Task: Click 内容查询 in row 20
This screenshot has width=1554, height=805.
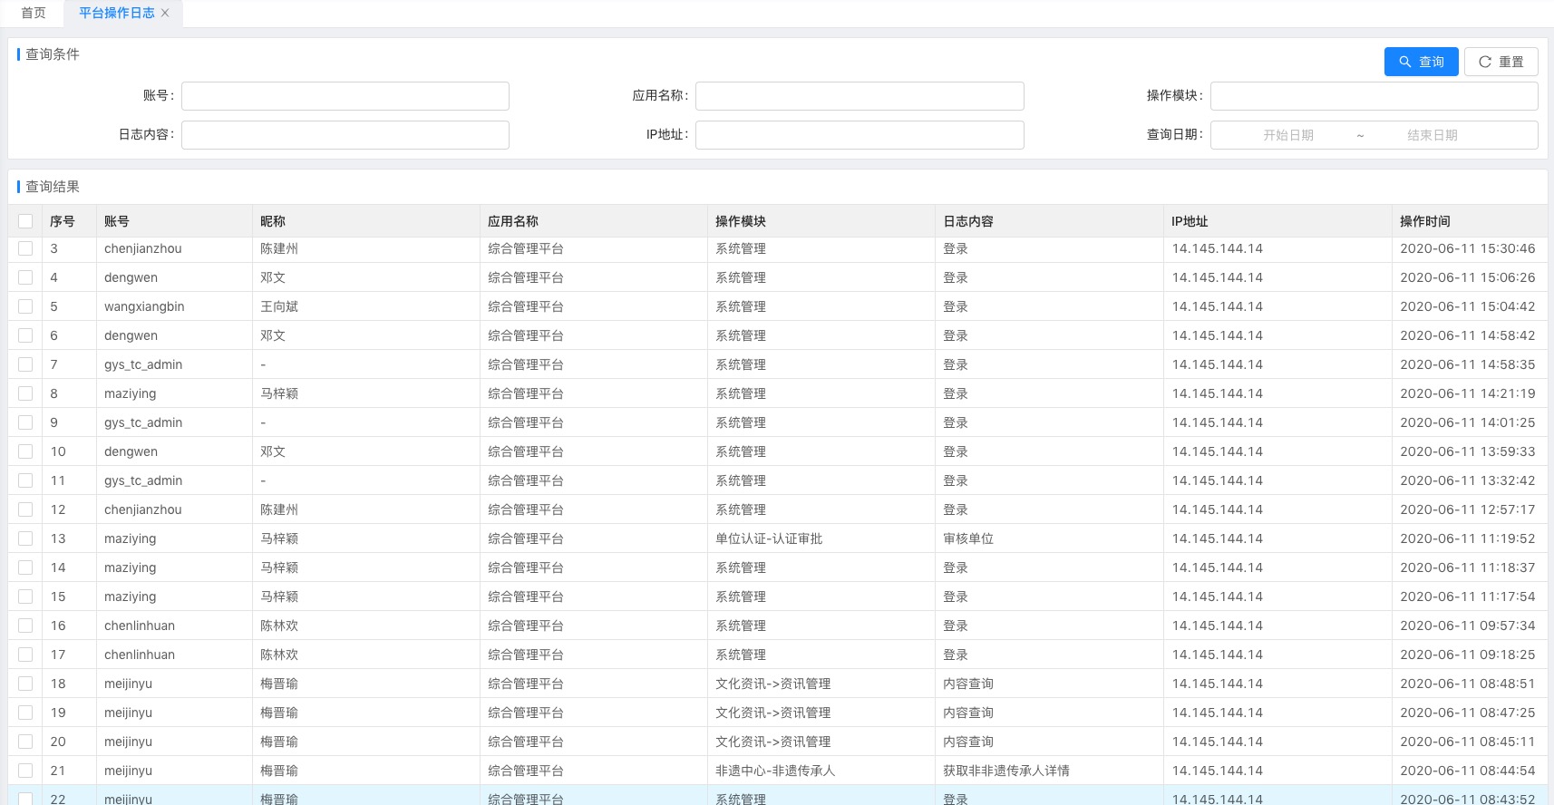Action: [968, 742]
